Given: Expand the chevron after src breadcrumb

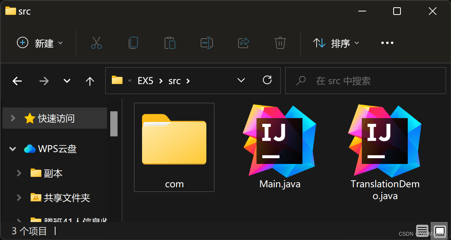Looking at the screenshot, I should pyautogui.click(x=188, y=81).
